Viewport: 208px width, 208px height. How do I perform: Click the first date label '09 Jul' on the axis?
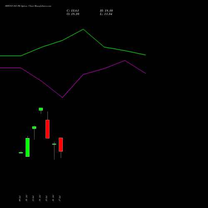coord(20,198)
